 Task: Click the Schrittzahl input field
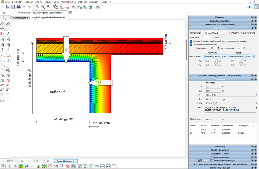pos(240,48)
